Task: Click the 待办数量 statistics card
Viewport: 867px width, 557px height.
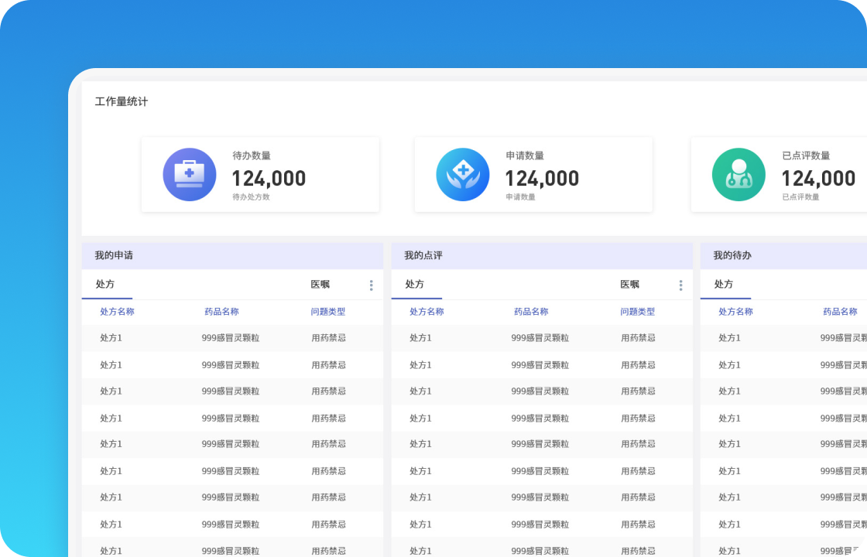Action: pos(260,175)
